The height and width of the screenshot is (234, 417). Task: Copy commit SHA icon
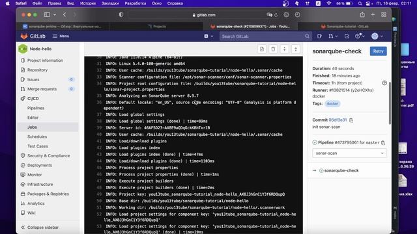point(351,120)
